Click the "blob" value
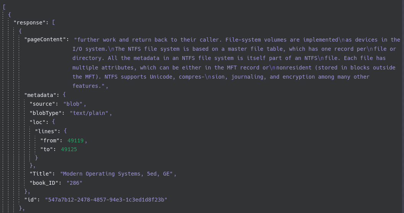 pyautogui.click(x=74, y=104)
